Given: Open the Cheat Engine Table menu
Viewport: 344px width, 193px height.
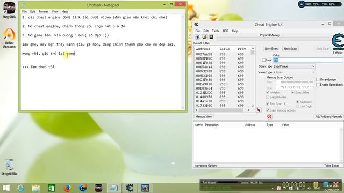Looking at the screenshot, I should [x=216, y=31].
